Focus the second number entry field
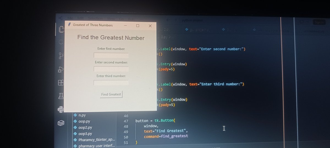This screenshot has height=148, width=330. (x=111, y=69)
